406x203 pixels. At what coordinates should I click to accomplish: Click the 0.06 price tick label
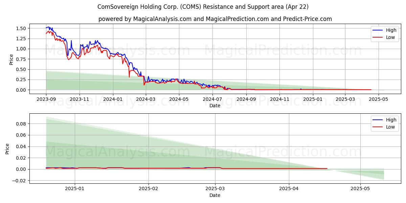pyautogui.click(x=22, y=135)
